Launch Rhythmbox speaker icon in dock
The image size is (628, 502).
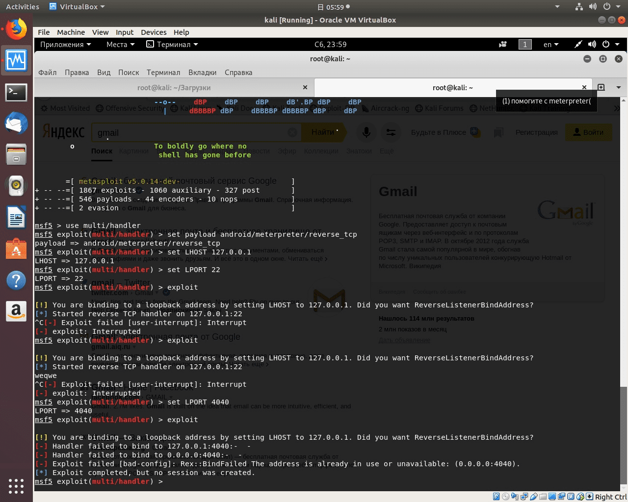point(16,186)
